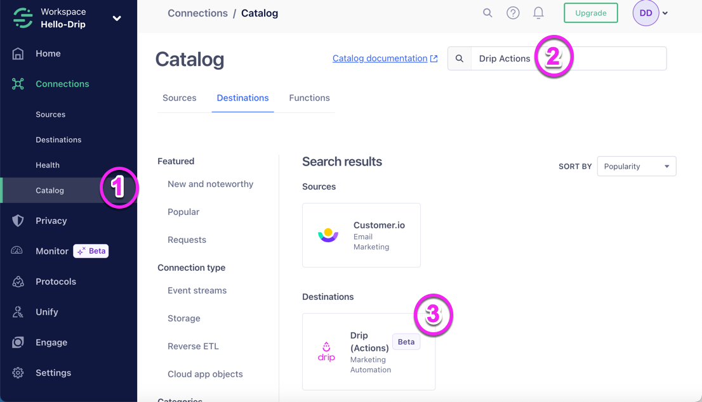The height and width of the screenshot is (402, 702).
Task: Filter by Event streams connection type
Action: (197, 290)
